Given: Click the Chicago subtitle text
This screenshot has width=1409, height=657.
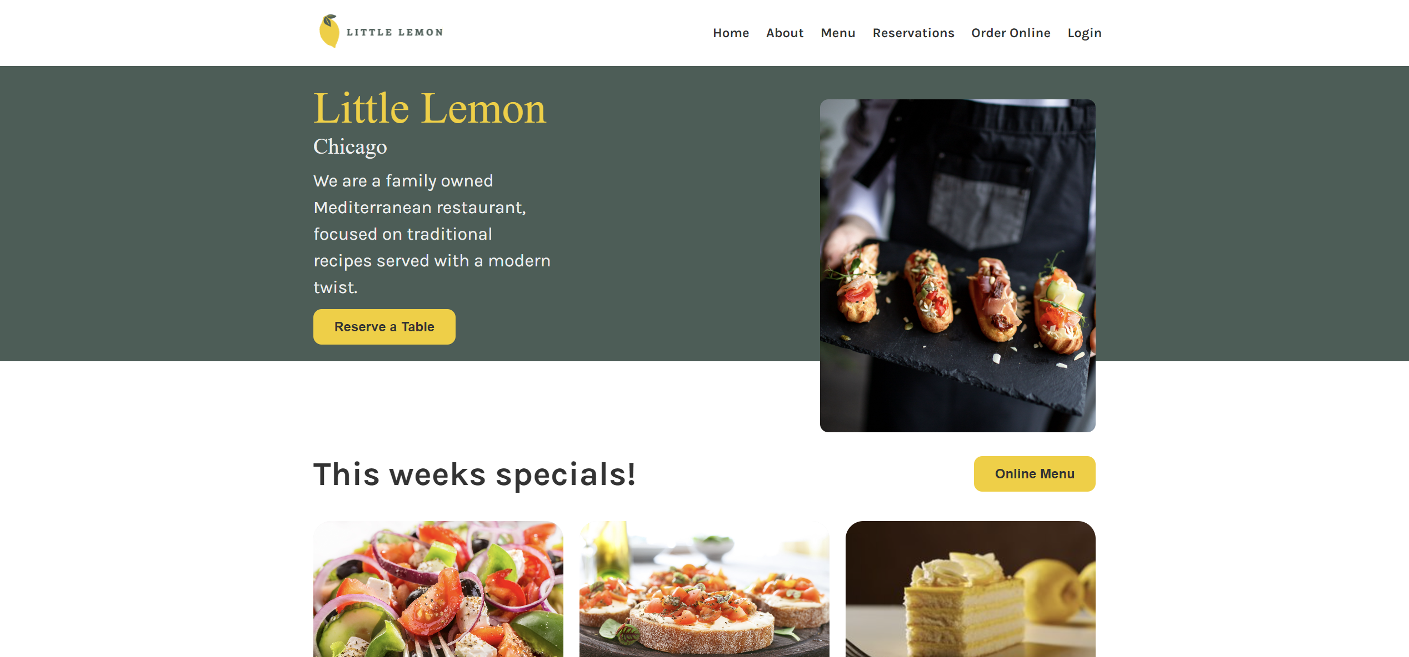Looking at the screenshot, I should pyautogui.click(x=350, y=147).
